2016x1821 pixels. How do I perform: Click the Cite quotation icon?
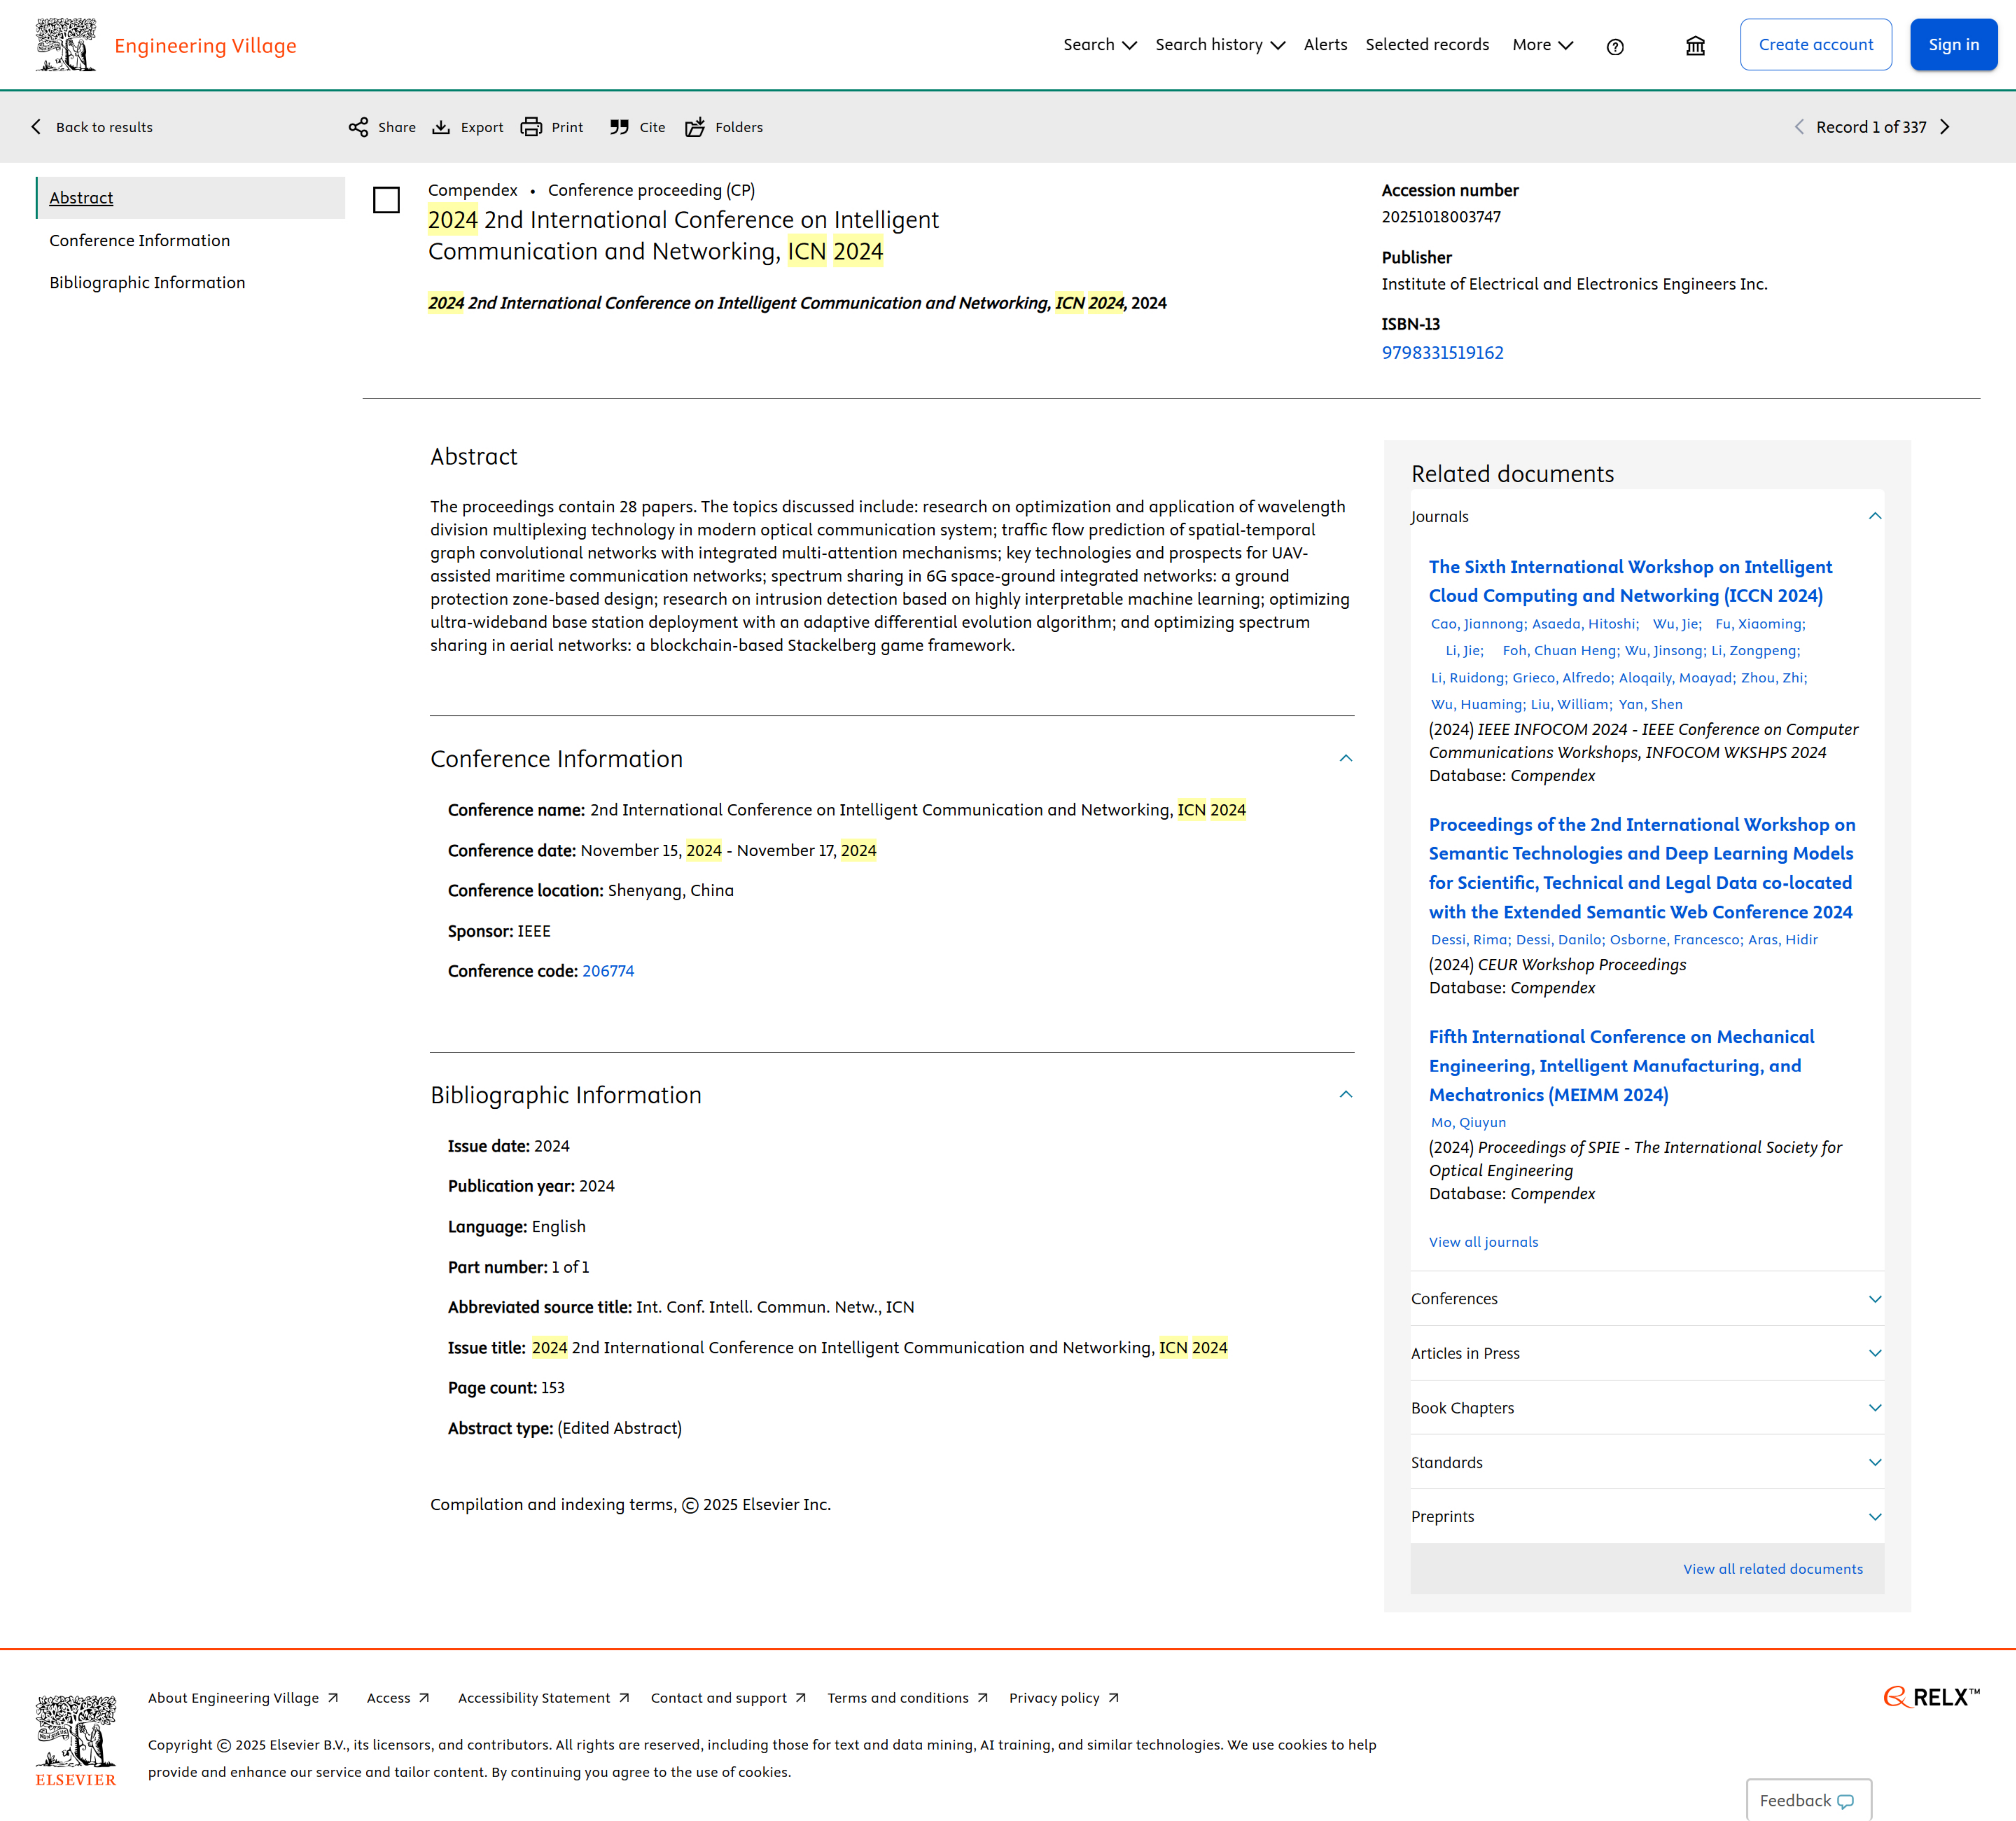pos(620,127)
